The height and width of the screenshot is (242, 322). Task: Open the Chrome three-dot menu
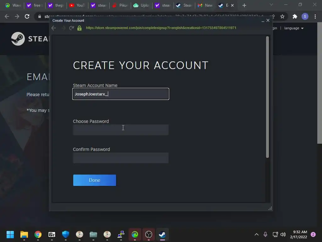[315, 16]
